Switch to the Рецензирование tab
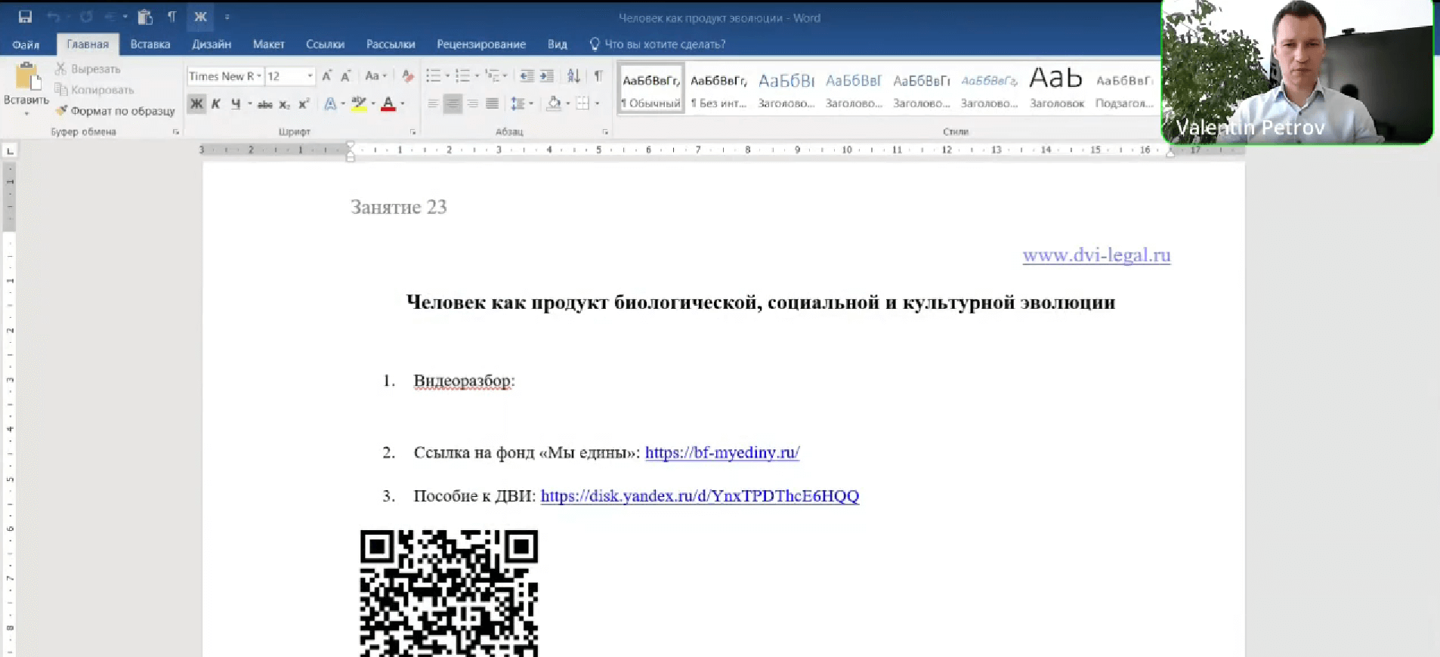Image resolution: width=1440 pixels, height=657 pixels. pyautogui.click(x=481, y=45)
